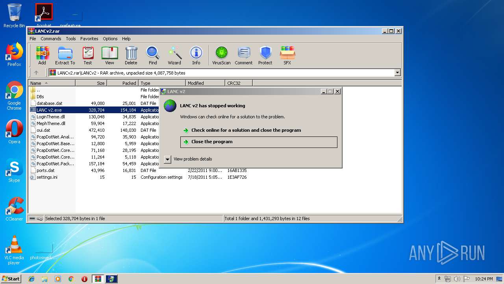The image size is (504, 284).
Task: Select the settings.ini file
Action: (x=47, y=177)
